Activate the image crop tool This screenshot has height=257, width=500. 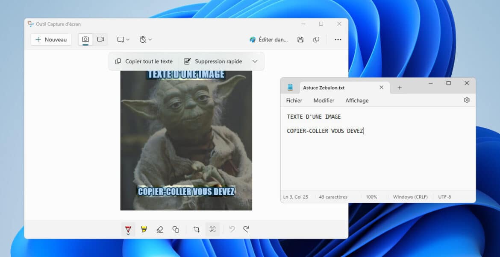[x=197, y=229]
